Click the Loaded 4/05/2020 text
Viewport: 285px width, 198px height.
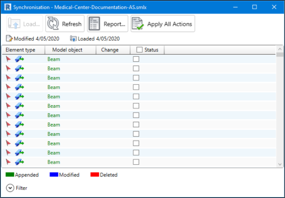(x=99, y=39)
